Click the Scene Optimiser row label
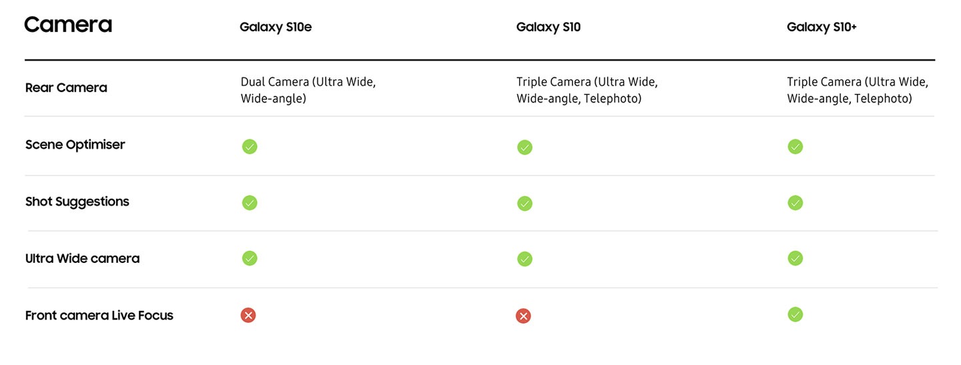961x365 pixels. tap(75, 145)
